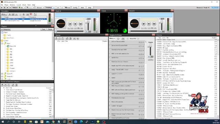Collapse the Music tree node
The width and height of the screenshot is (220, 124).
point(2,43)
